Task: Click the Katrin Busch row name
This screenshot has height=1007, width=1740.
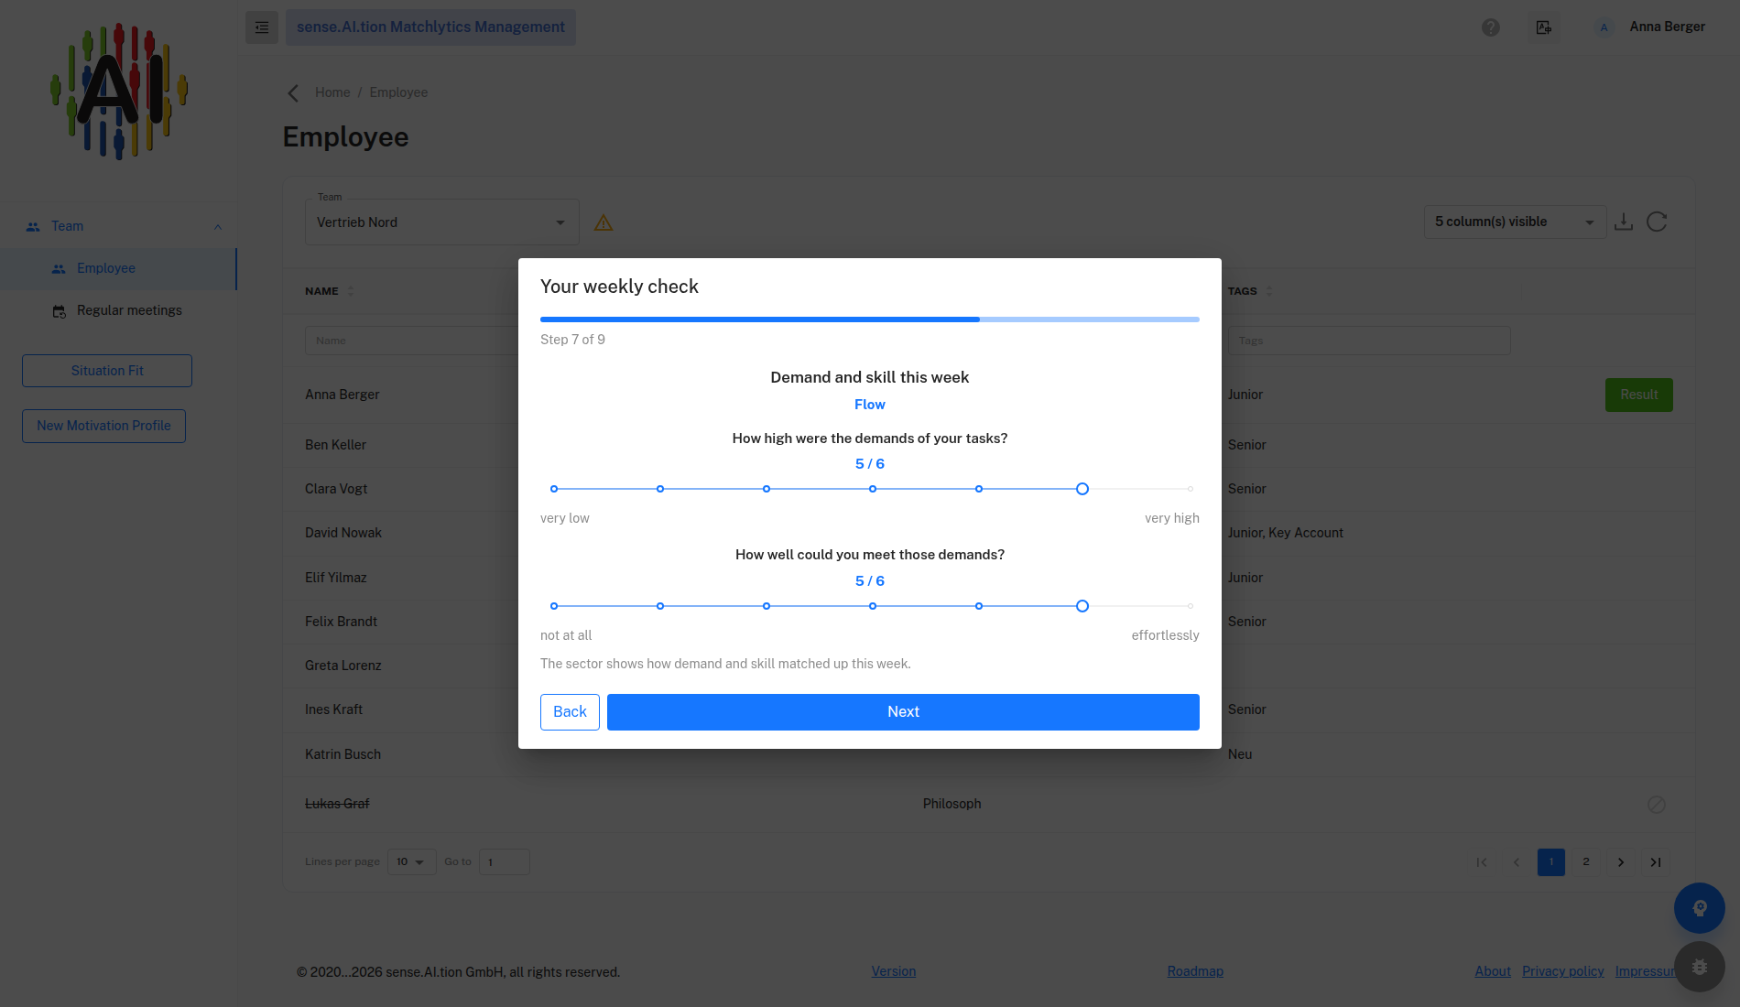Action: [343, 754]
